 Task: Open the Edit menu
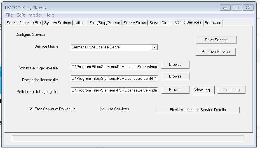coord(21,15)
